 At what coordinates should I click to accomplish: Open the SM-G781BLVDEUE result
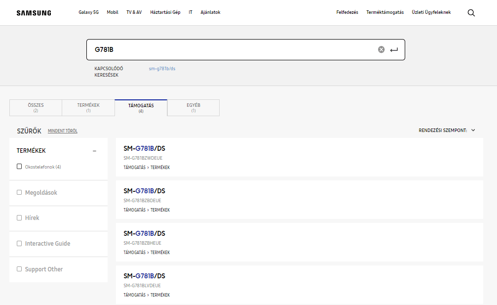[144, 276]
